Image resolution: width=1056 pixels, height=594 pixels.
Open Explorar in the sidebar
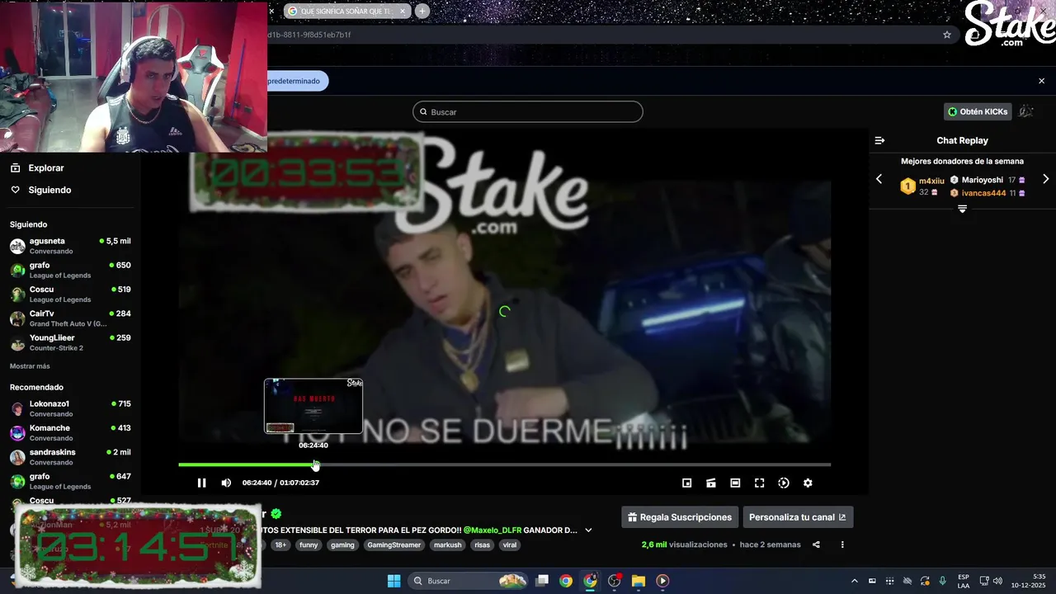click(x=45, y=167)
